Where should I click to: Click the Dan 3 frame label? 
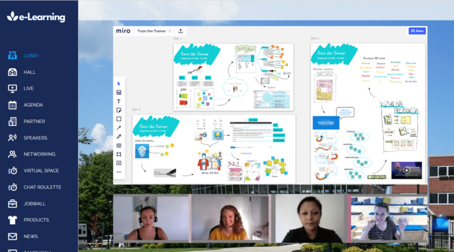(136, 110)
